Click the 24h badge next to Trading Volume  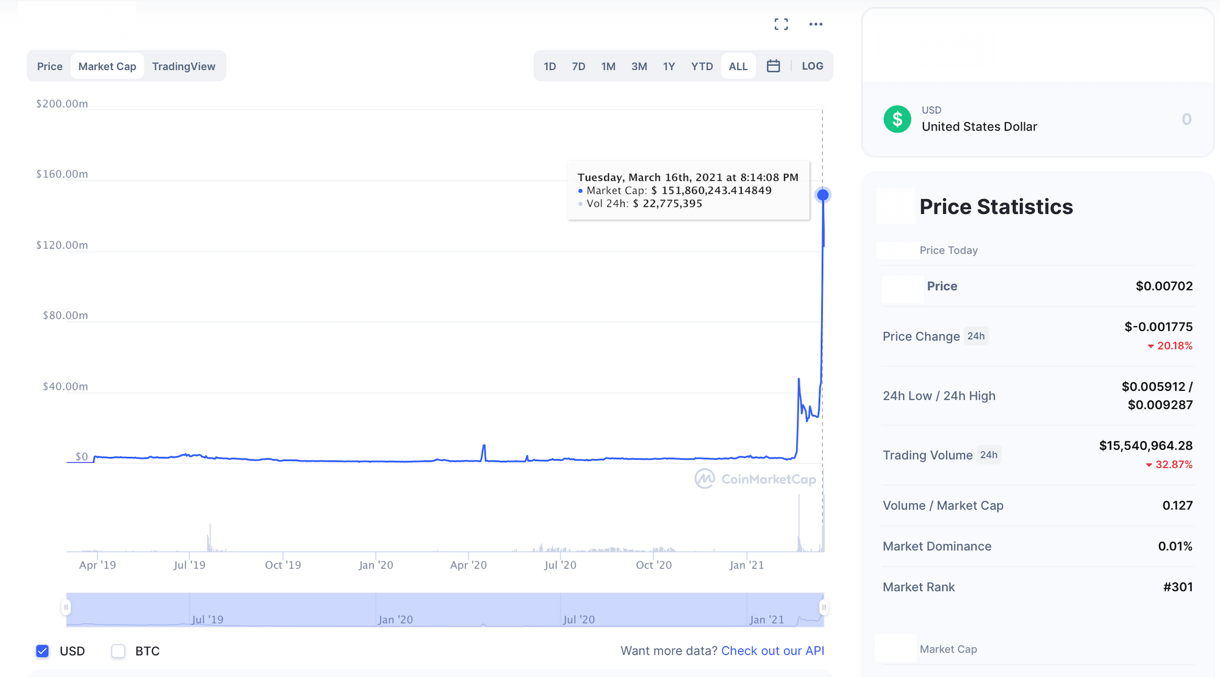pos(989,455)
